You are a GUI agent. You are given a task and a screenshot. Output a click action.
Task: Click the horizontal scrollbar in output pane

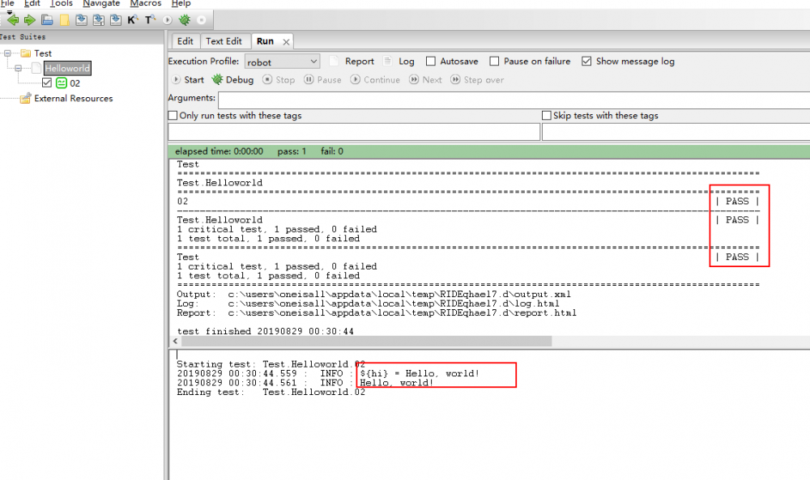[366, 341]
